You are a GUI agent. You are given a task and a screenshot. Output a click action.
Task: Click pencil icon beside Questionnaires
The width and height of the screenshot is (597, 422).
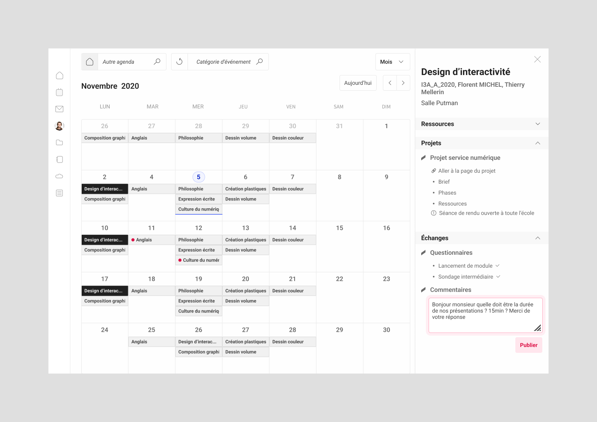click(424, 253)
